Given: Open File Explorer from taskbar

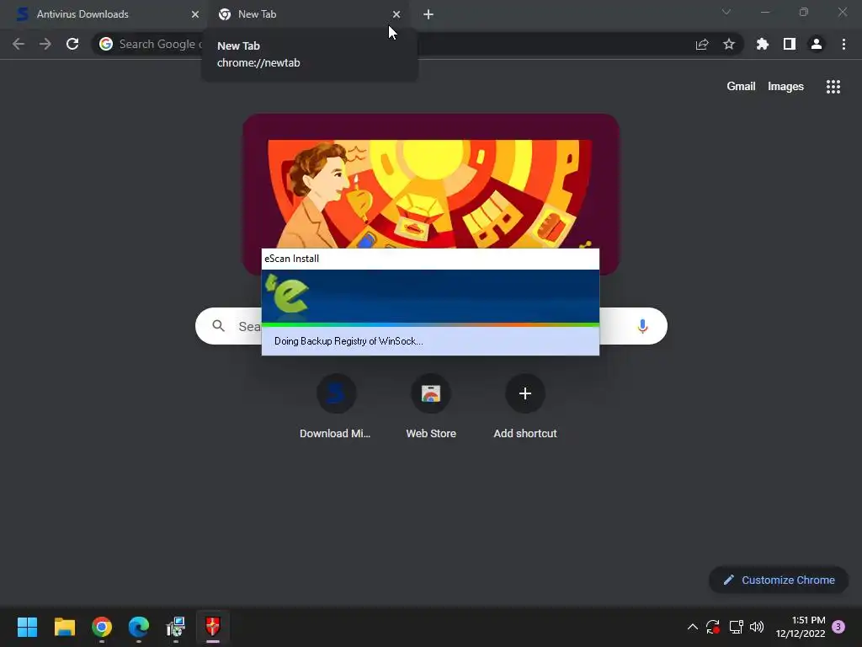Looking at the screenshot, I should click(64, 627).
